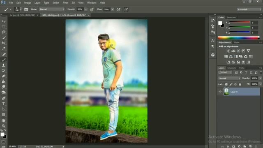Open Opacity slider arrow in options bar
This screenshot has height=148, width=263.
(x=86, y=9)
